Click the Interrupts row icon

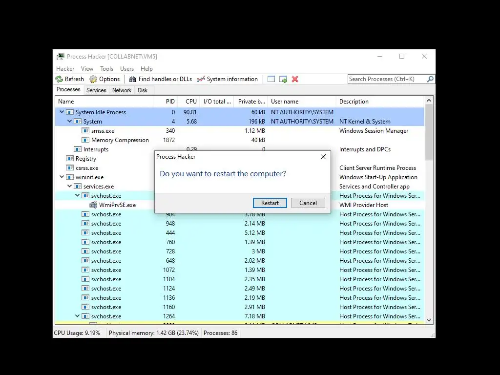pos(78,149)
